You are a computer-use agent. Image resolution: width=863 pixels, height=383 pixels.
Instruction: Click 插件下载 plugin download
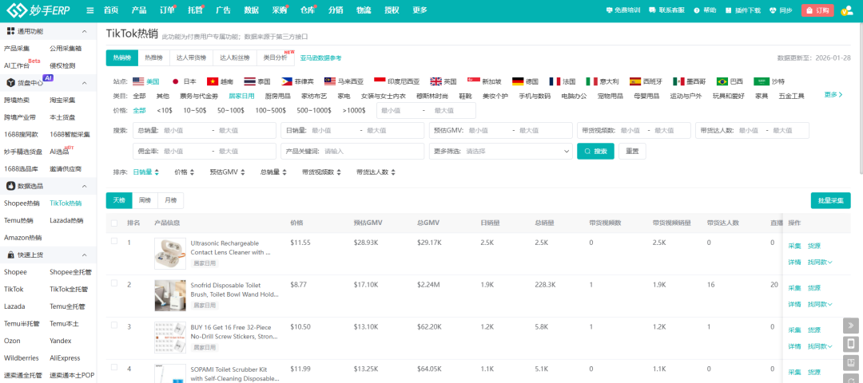pyautogui.click(x=743, y=10)
